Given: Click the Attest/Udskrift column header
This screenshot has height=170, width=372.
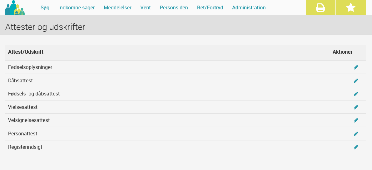Looking at the screenshot, I should click(x=26, y=52).
